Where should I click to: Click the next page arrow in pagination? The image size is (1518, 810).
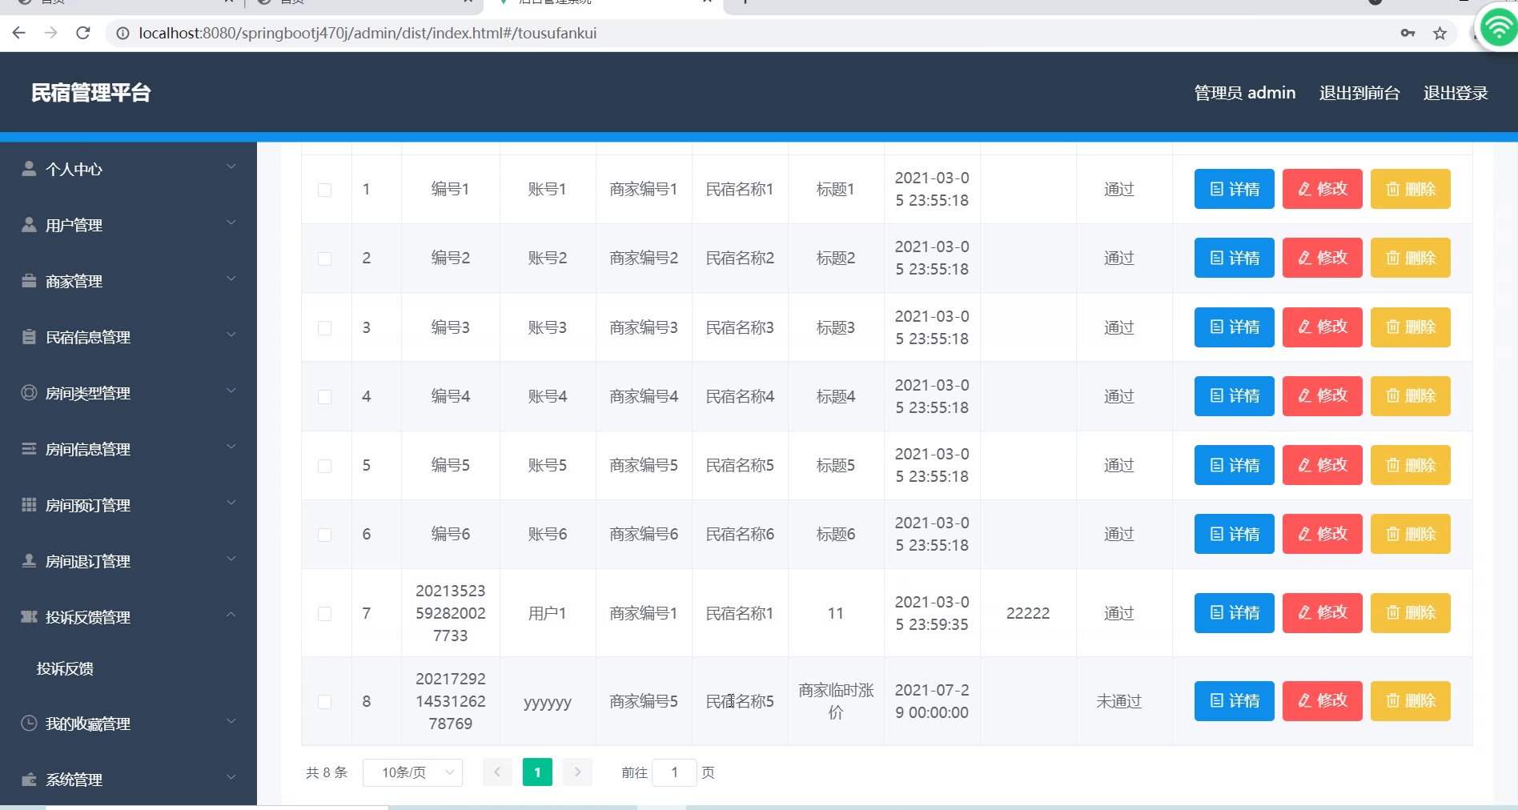[x=577, y=772]
